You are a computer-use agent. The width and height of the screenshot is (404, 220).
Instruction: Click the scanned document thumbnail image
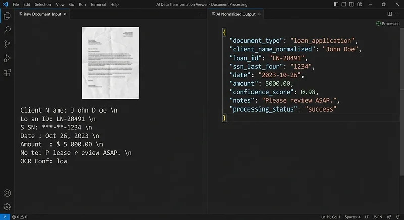(111, 63)
